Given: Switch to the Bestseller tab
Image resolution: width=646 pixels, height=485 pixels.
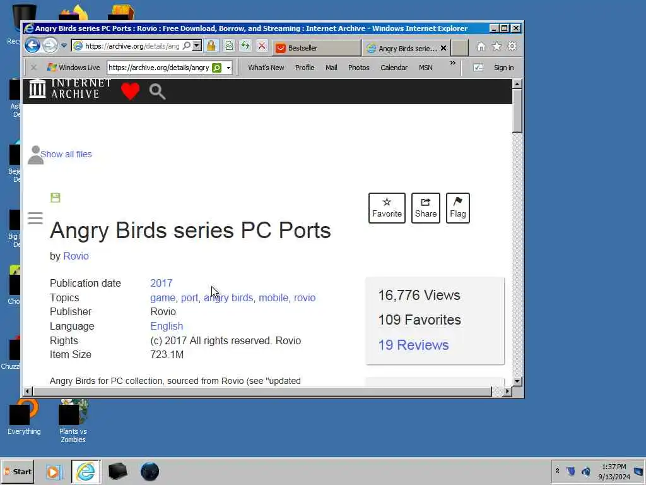Looking at the screenshot, I should (x=316, y=48).
